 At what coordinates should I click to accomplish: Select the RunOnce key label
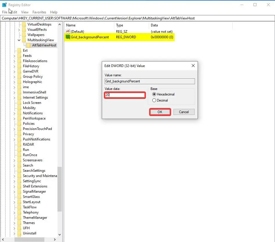(30, 155)
